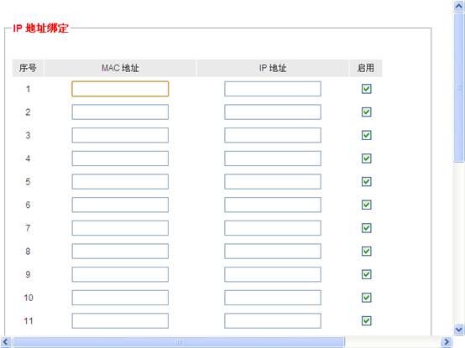The height and width of the screenshot is (348, 465).
Task: Click the scroll left arrow of horizontal scrollbar
Action: (x=6, y=342)
